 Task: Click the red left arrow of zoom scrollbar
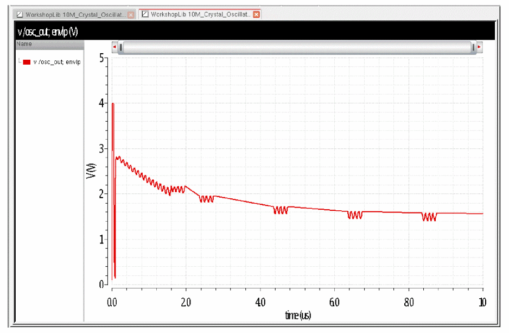coord(114,47)
